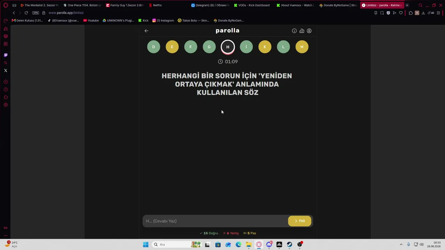Open the parolla info icon
This screenshot has width=445, height=250.
[294, 31]
